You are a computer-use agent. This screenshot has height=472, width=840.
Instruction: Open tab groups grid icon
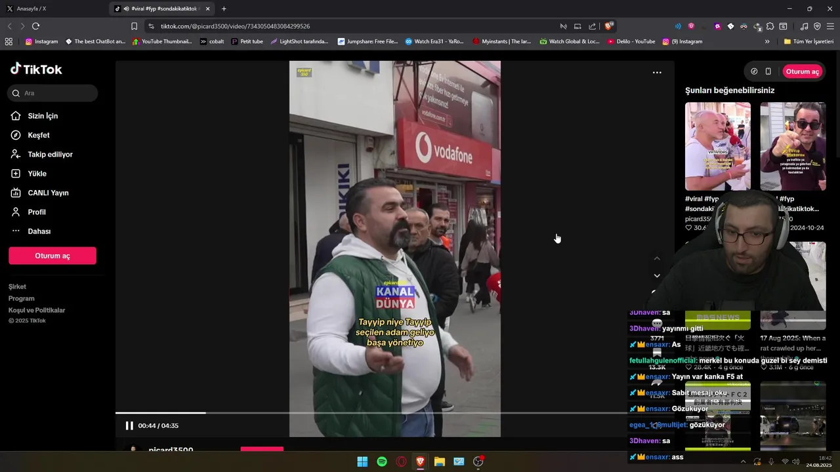point(9,41)
